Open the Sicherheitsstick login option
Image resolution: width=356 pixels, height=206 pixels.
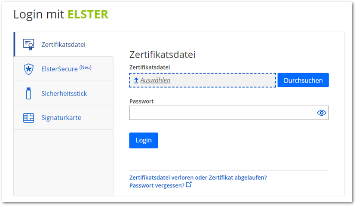pos(64,93)
